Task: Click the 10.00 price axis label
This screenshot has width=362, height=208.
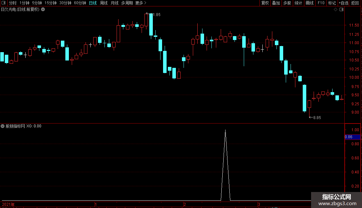Action: [x=354, y=77]
